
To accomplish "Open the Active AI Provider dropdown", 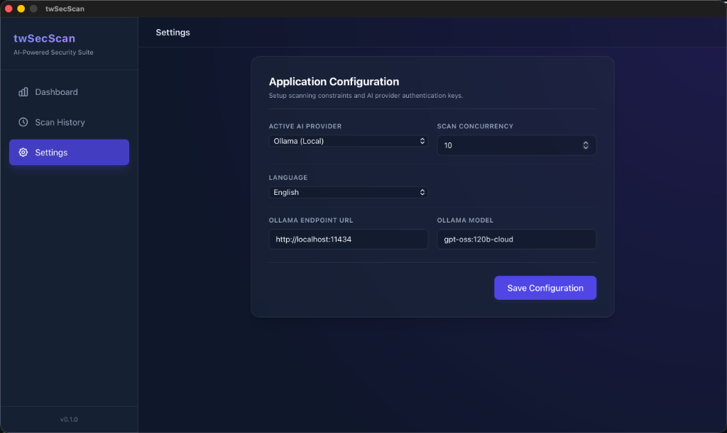I will 348,141.
